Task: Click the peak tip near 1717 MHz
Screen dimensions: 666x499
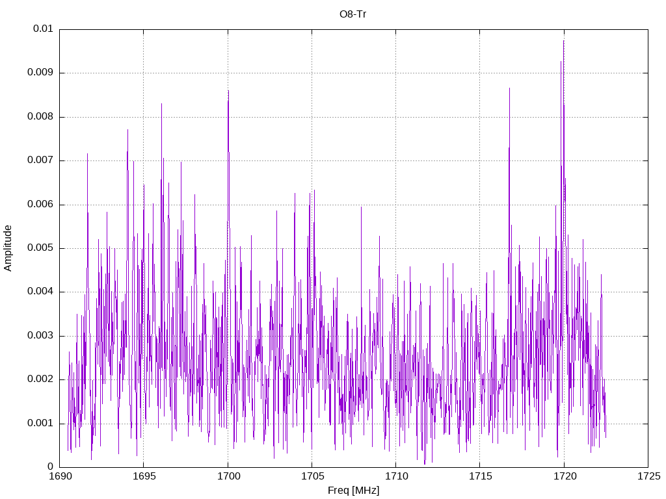Action: tap(509, 88)
